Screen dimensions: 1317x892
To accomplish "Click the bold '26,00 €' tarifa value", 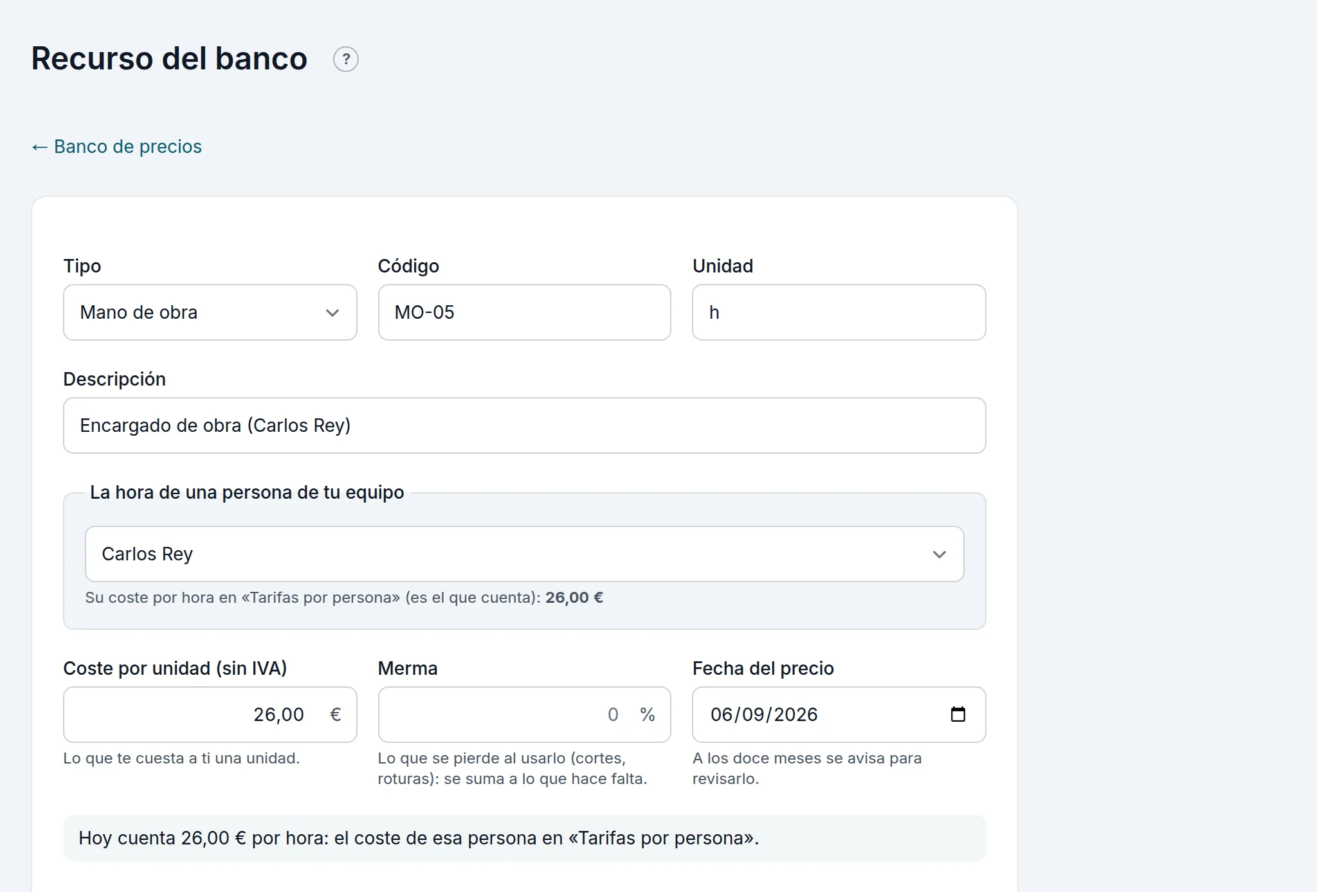I will click(x=574, y=598).
